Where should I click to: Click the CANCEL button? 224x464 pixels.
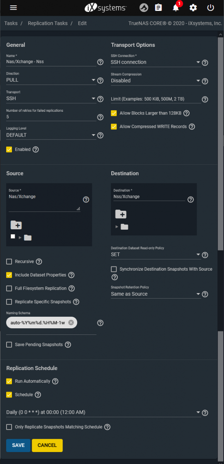click(47, 445)
